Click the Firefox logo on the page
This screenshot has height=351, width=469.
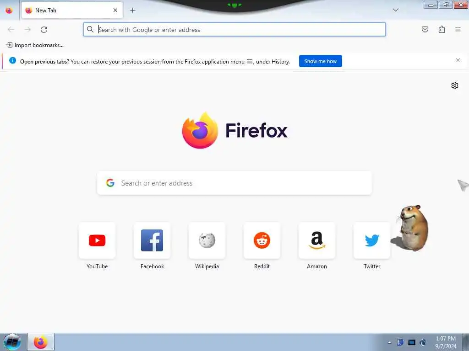coord(234,130)
